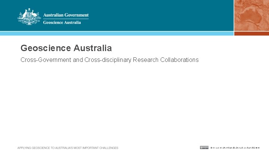
Task: Click the bold slide title "Geoscience Australia"
Action: [x=66, y=48]
